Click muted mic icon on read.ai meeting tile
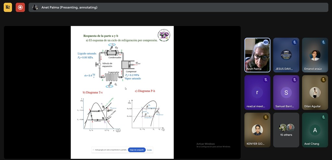 [266, 80]
